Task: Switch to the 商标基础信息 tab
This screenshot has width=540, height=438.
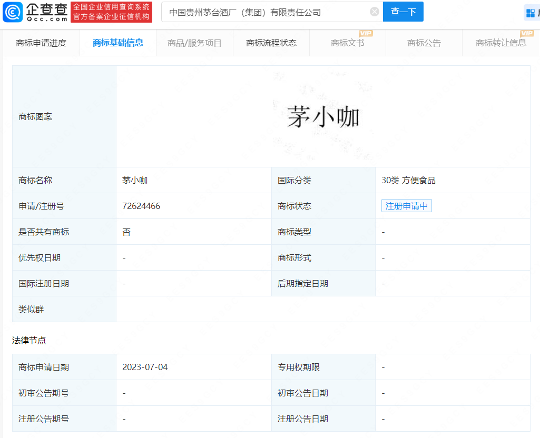Action: click(118, 43)
